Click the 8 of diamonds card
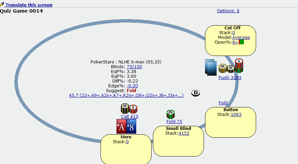 tap(131, 126)
